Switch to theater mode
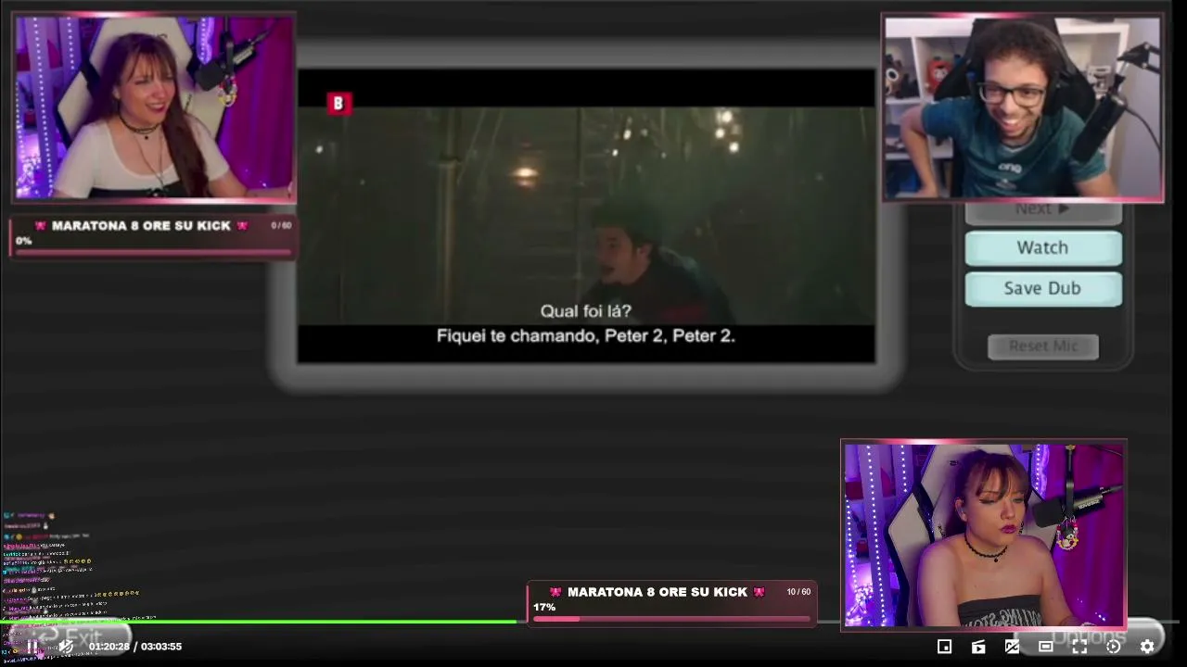The width and height of the screenshot is (1187, 667). tap(1046, 647)
